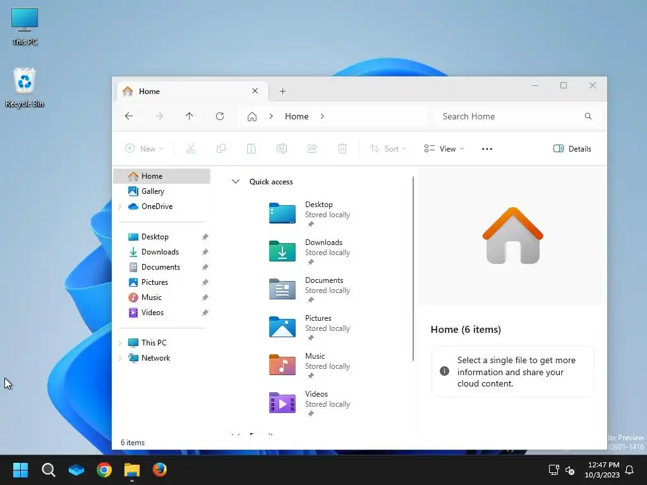This screenshot has width=647, height=485.
Task: Open Pictures folder in Quick access list
Action: click(x=310, y=328)
